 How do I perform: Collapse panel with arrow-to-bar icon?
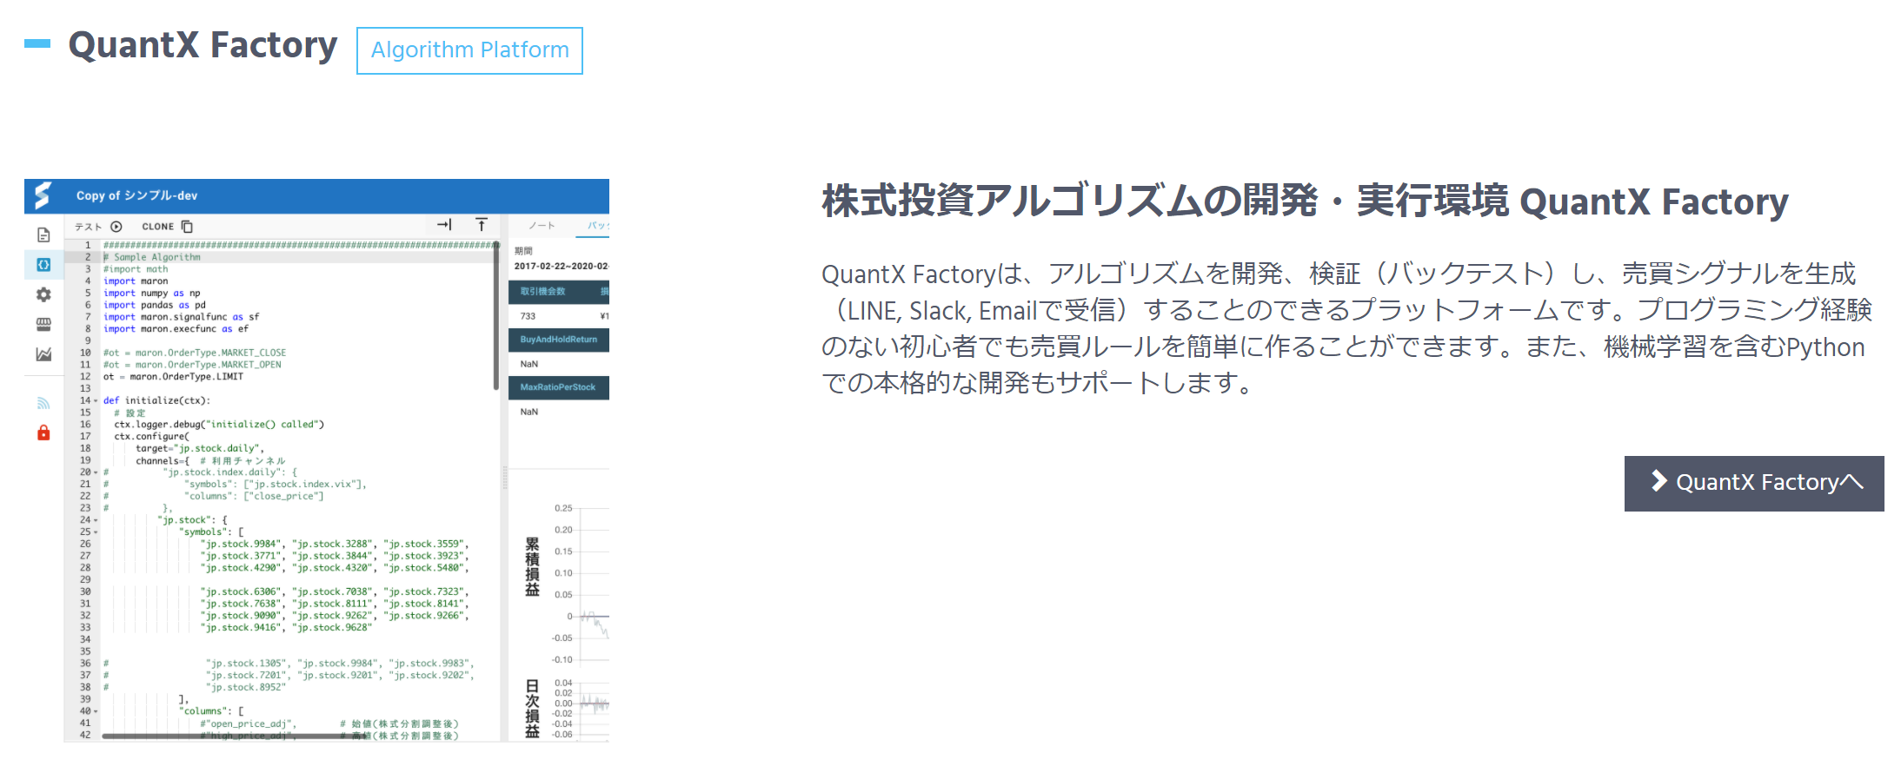[444, 225]
